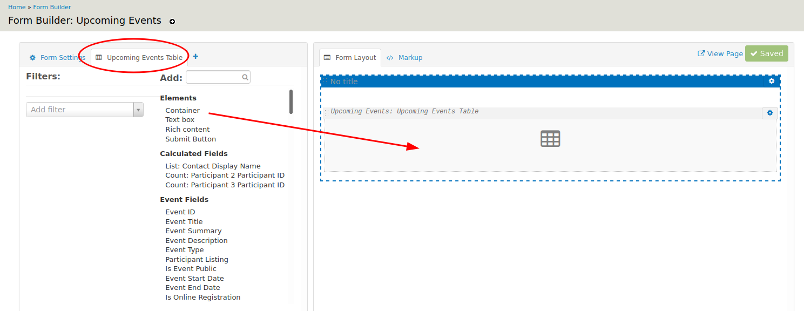The image size is (804, 311).
Task: Open the Add filter dropdown arrow
Action: tap(138, 110)
